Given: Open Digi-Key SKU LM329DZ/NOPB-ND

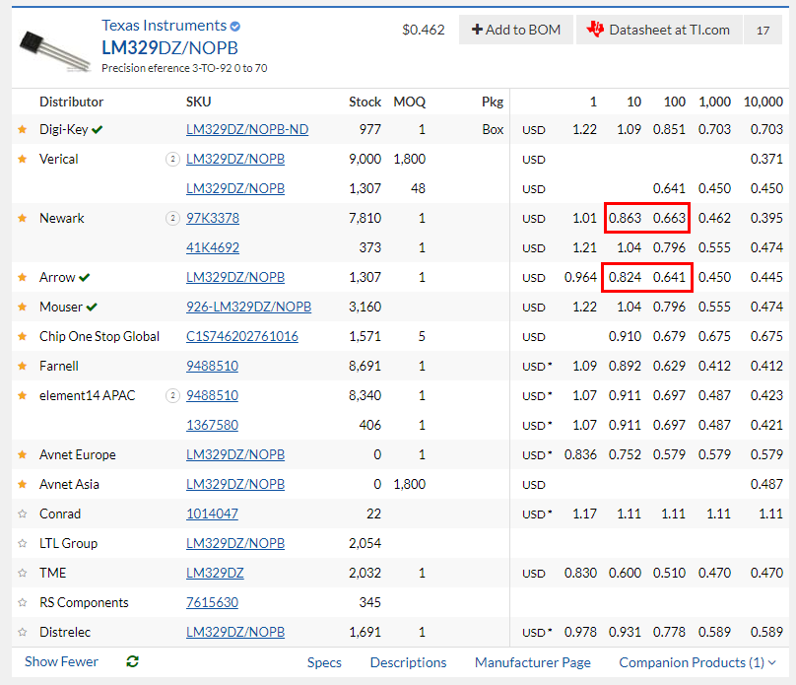Looking at the screenshot, I should coord(247,129).
